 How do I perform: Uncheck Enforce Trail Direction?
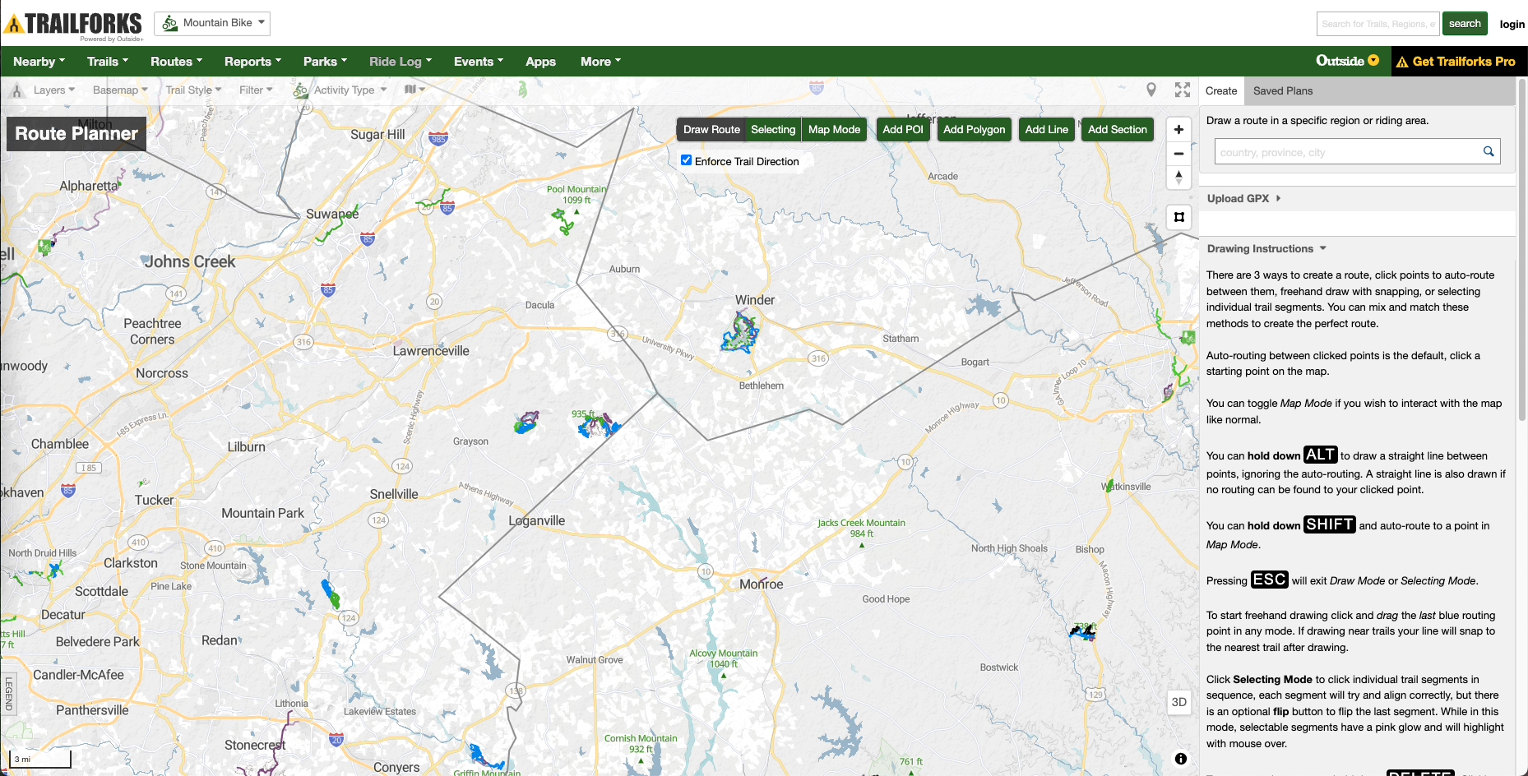tap(687, 160)
